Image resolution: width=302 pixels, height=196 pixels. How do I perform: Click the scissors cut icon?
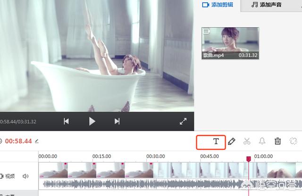click(x=247, y=141)
